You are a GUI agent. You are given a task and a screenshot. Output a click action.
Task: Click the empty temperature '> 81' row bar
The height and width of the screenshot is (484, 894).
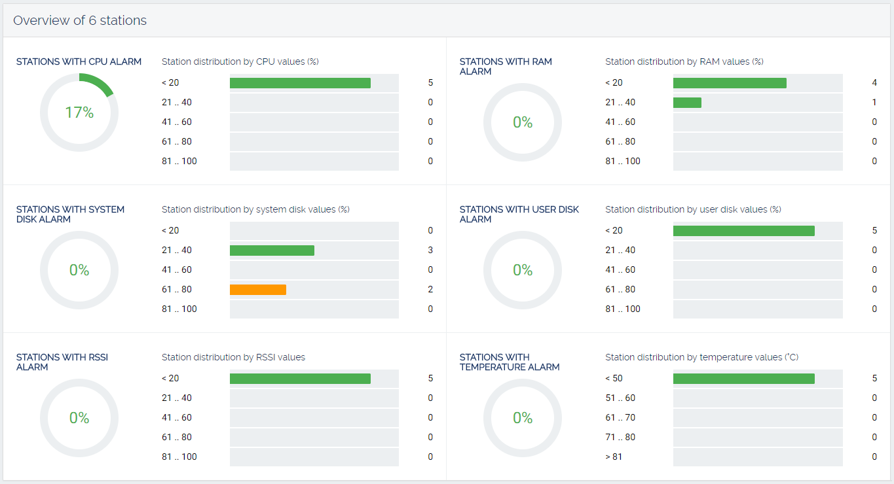[758, 457]
